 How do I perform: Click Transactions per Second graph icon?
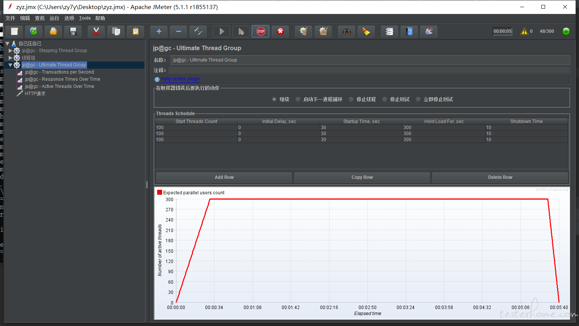(20, 72)
